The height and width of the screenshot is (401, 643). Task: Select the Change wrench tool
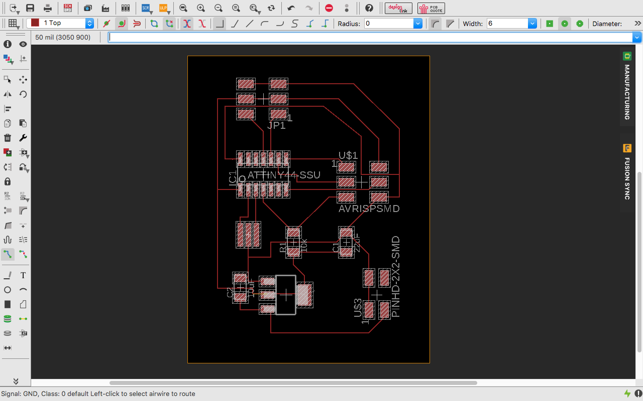[x=23, y=138]
